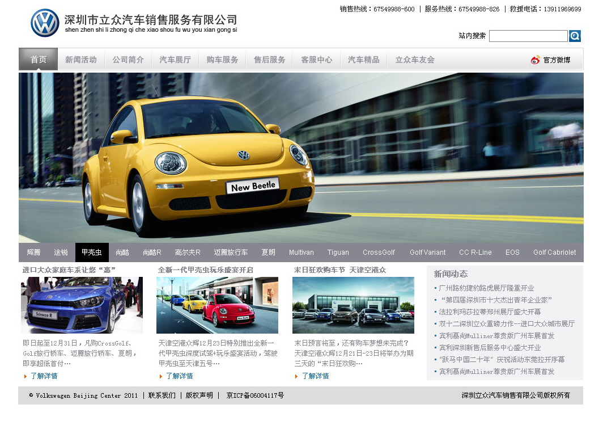
Task: Go to the 汽车展厅 menu item
Action: click(175, 60)
